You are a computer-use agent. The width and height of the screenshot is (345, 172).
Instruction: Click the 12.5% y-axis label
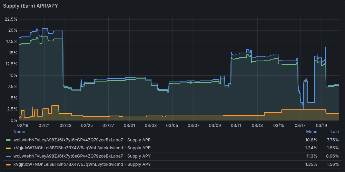pos(11,64)
